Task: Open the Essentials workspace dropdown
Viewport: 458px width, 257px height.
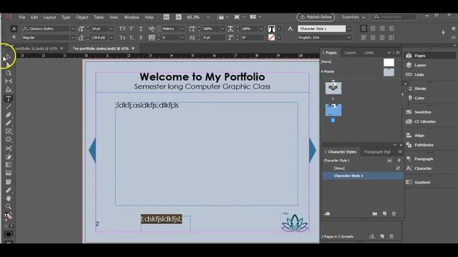Action: (x=354, y=17)
